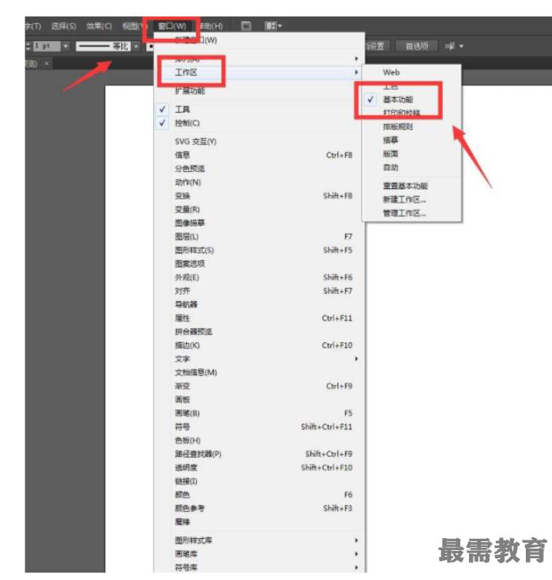Open the dropdown arrow beside Arrange Documents icon

[x=280, y=26]
